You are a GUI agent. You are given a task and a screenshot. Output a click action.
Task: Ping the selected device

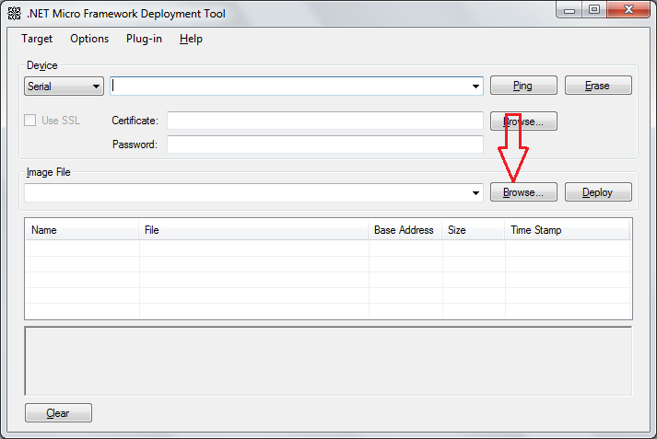pos(523,86)
